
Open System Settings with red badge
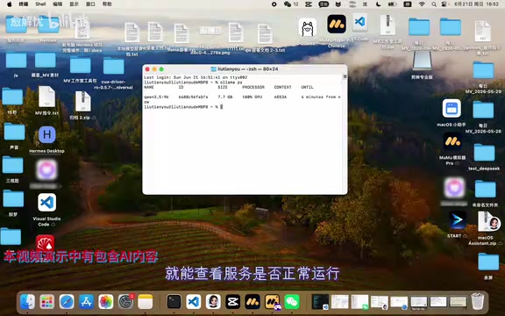125,302
